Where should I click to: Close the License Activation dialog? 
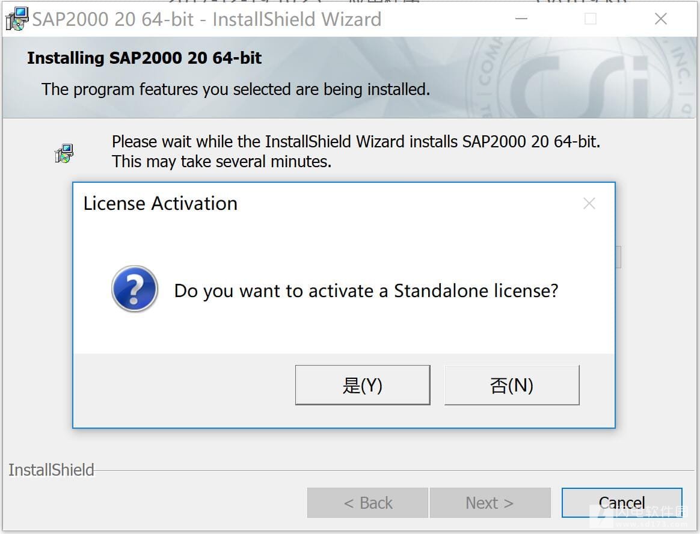tap(589, 204)
